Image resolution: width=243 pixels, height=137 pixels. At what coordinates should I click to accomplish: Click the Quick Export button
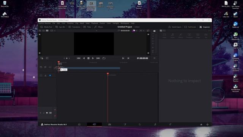[x=175, y=27]
